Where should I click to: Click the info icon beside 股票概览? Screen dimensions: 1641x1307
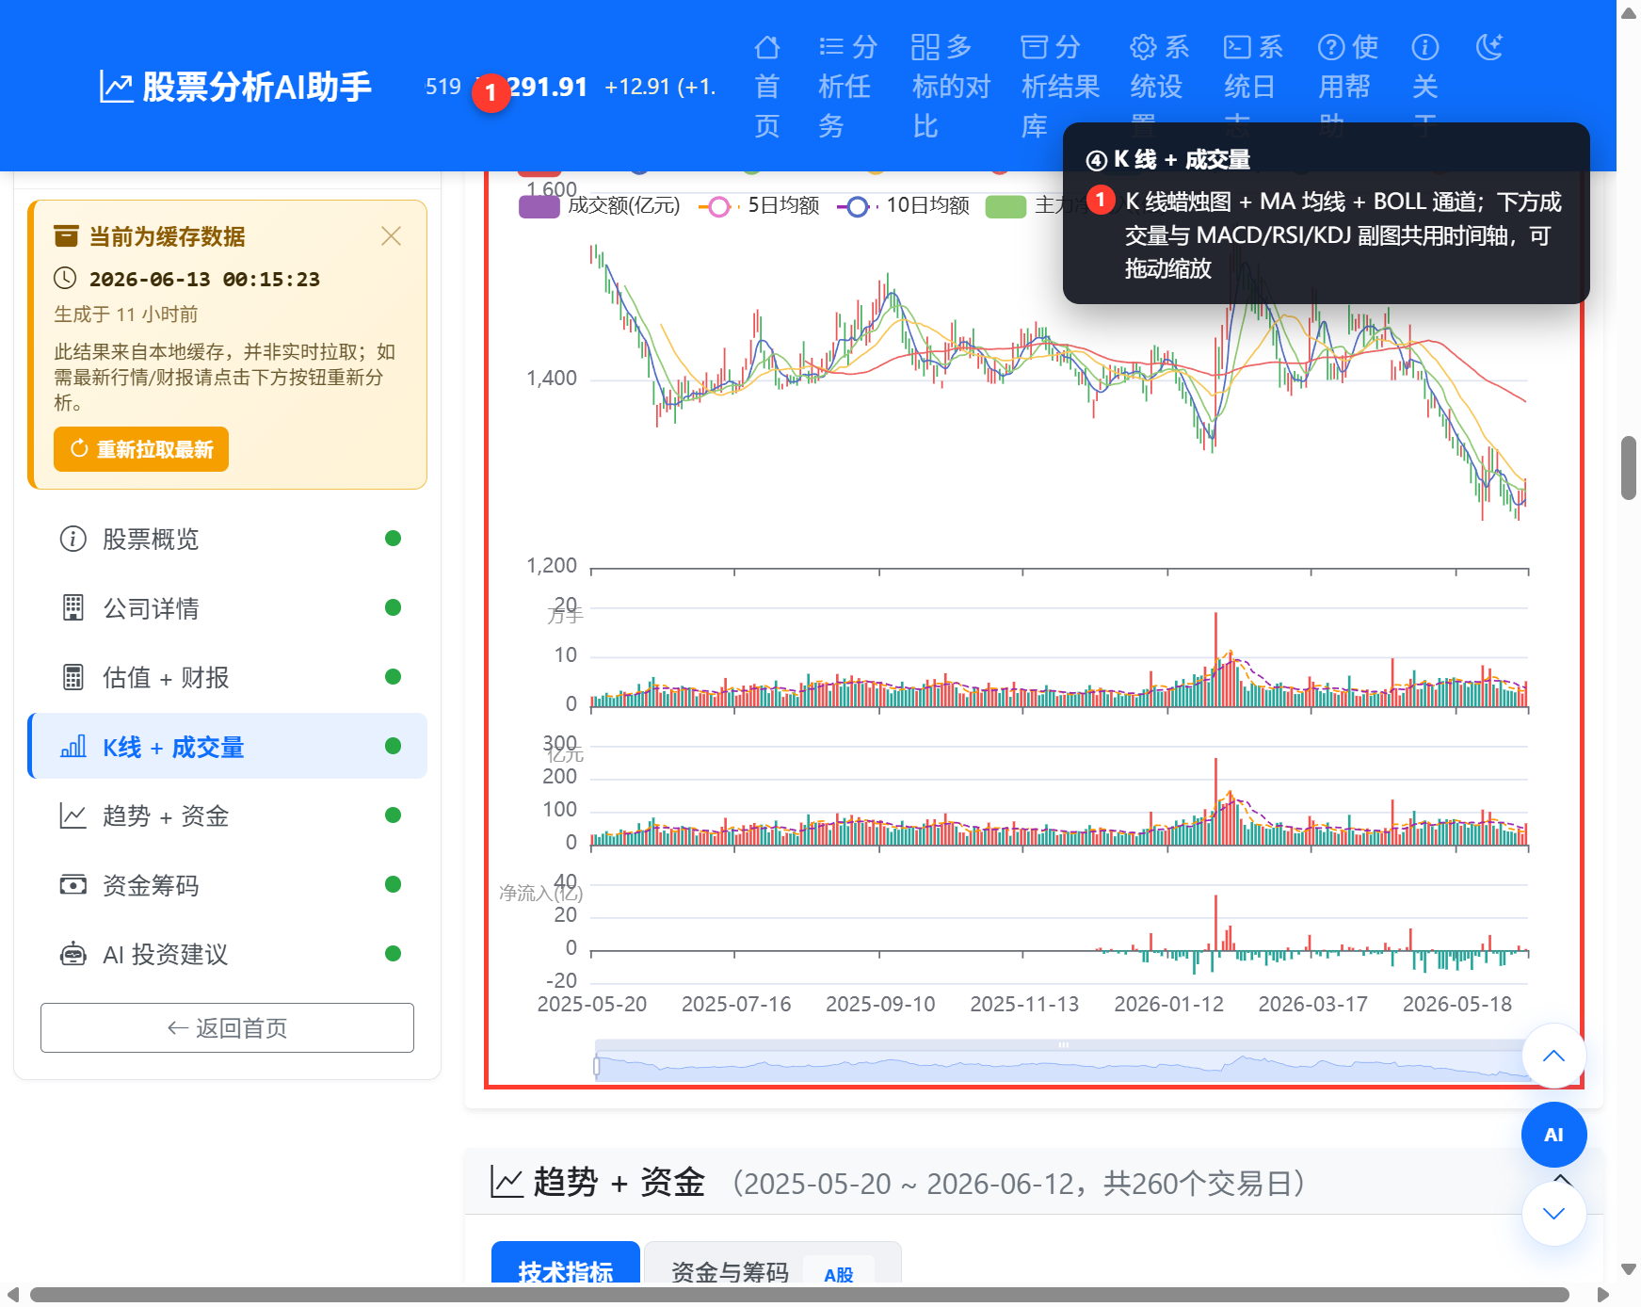[72, 539]
